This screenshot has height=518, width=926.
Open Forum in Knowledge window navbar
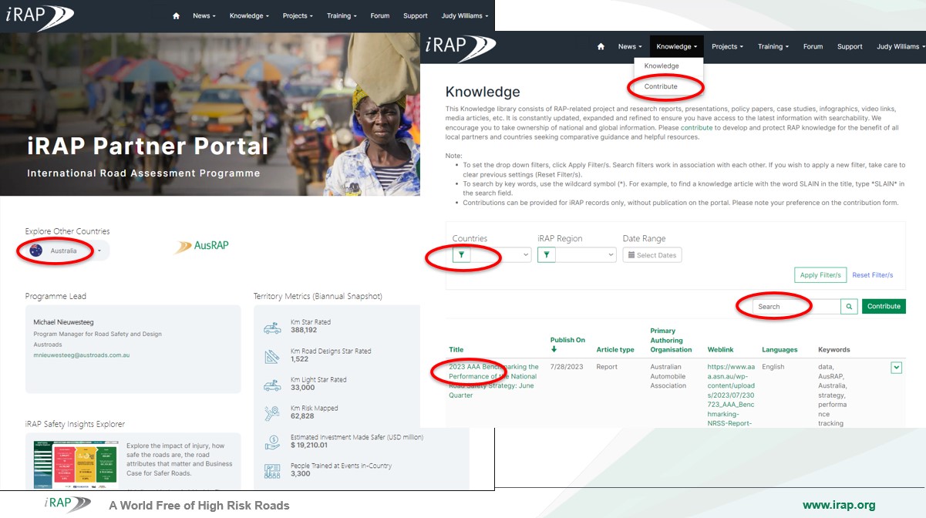coord(813,46)
